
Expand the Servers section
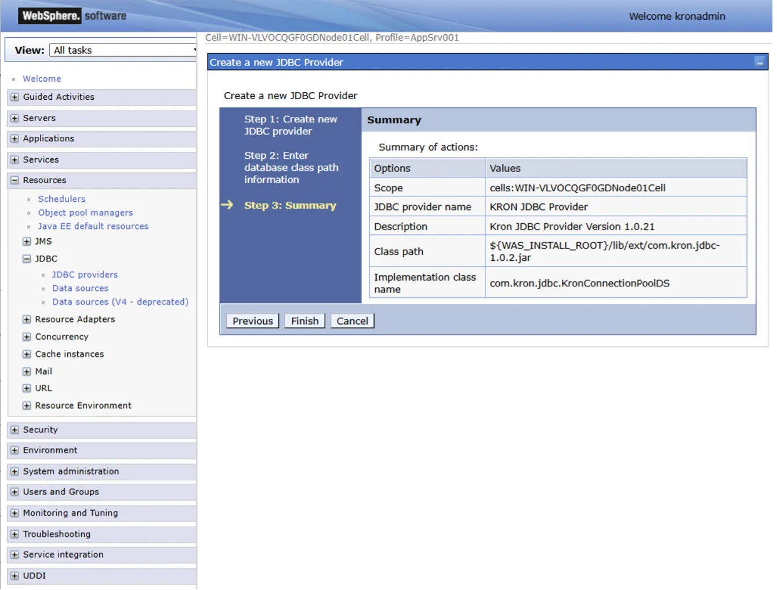(14, 118)
